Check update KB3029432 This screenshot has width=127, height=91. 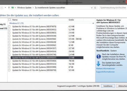(x=9, y=30)
